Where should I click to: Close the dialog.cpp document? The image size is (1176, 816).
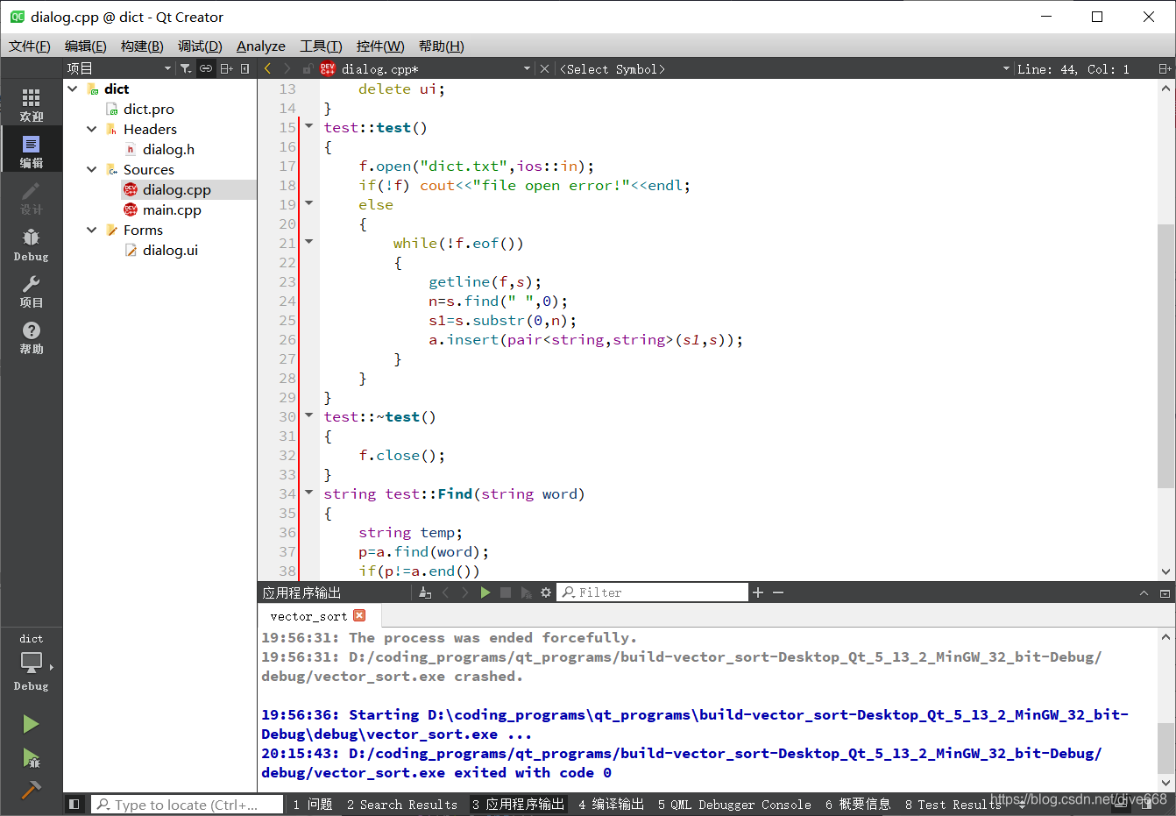click(545, 68)
